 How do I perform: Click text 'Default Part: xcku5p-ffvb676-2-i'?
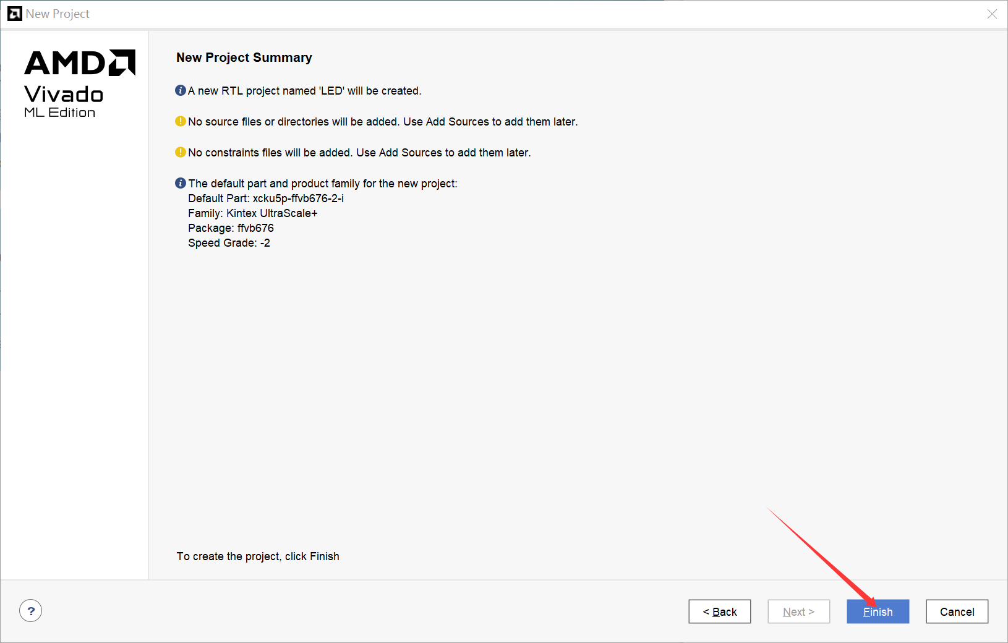[x=266, y=198]
